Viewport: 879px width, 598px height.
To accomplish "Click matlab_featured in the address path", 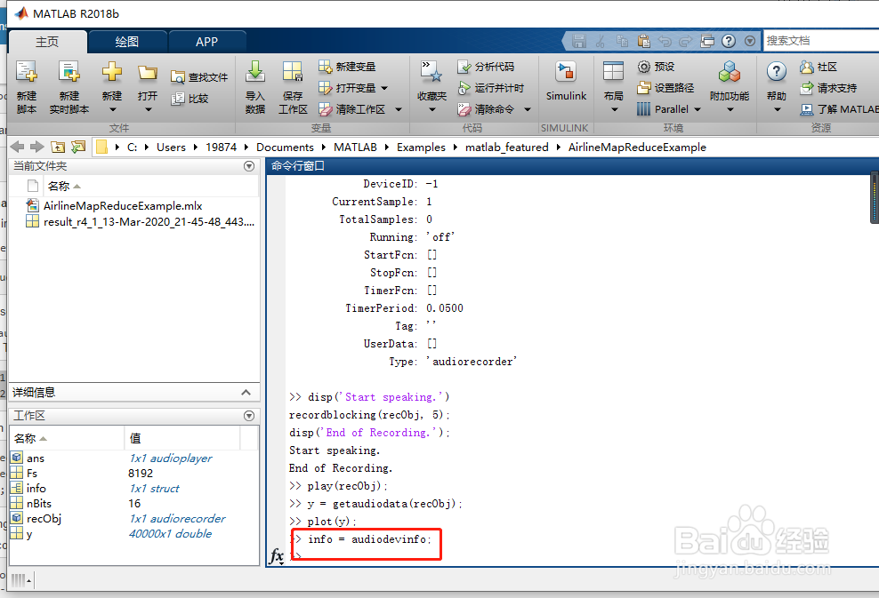I will point(507,148).
